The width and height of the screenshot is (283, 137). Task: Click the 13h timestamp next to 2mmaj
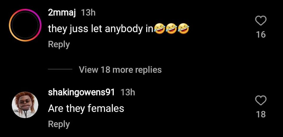coord(88,13)
